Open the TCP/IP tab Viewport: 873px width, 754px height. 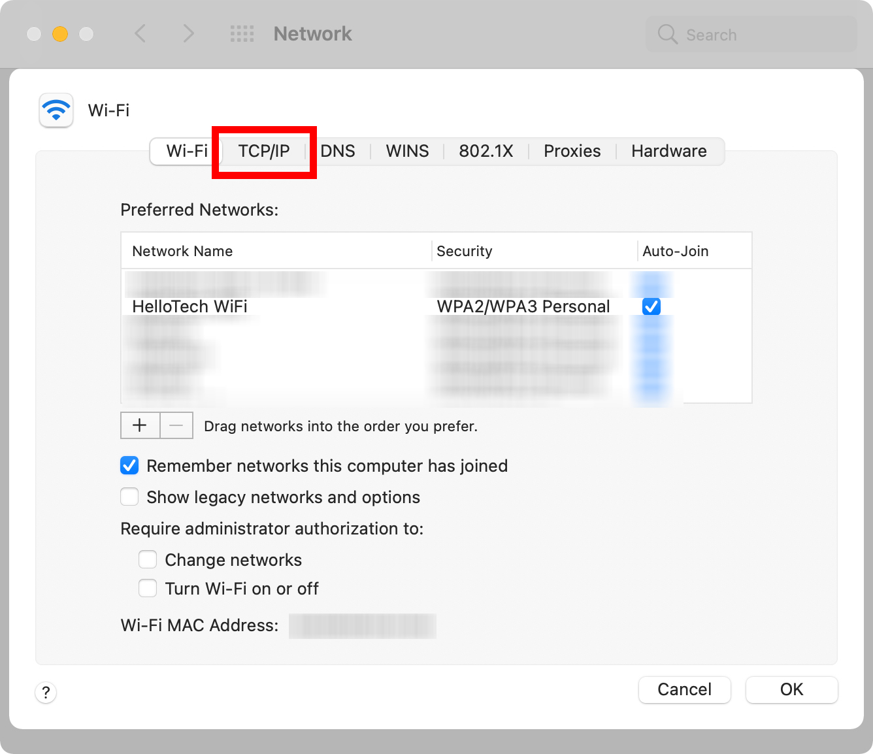pyautogui.click(x=264, y=151)
